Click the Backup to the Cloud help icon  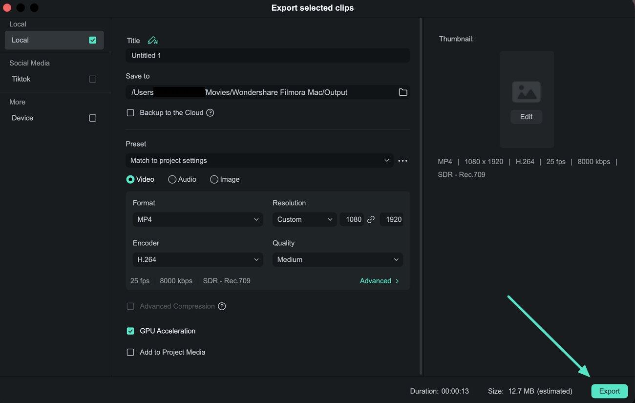210,113
